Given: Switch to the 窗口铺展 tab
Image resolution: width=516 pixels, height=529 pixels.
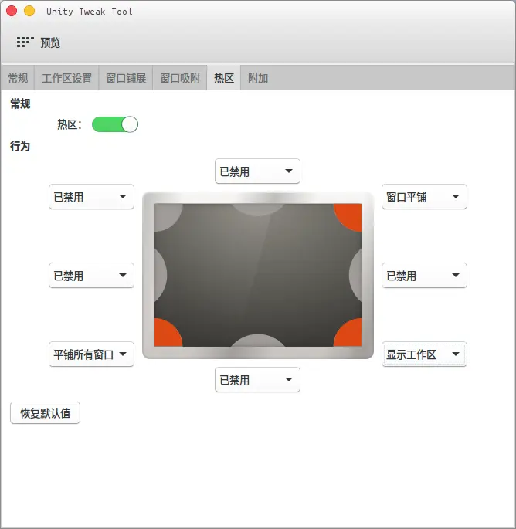Looking at the screenshot, I should (x=126, y=78).
